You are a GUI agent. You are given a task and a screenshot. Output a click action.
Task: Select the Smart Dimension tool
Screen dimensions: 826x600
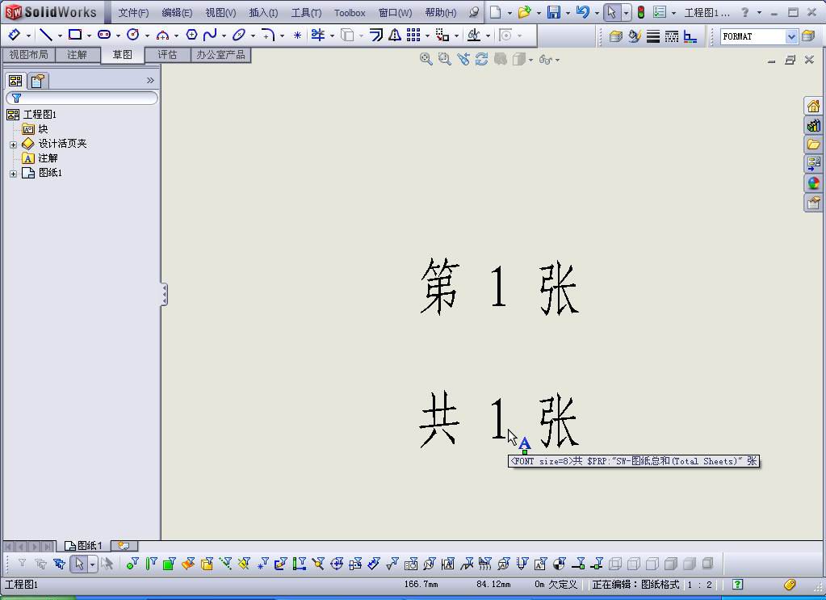tap(15, 35)
